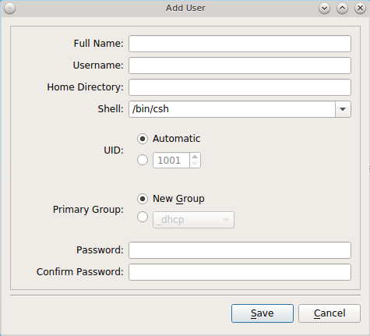
Task: Click the Password field
Action: pos(240,250)
